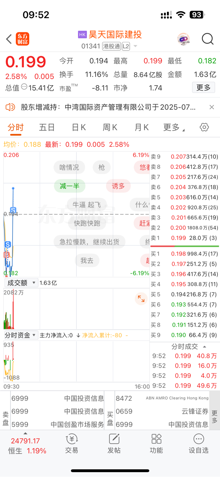This screenshot has width=220, height=477.
Task: Expand chart with orange fullscreen arrows
Action: 141,299
